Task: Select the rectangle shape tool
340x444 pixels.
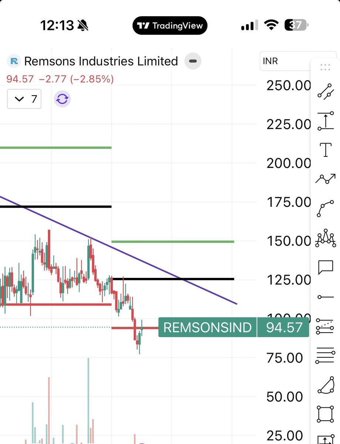Action: (326, 414)
